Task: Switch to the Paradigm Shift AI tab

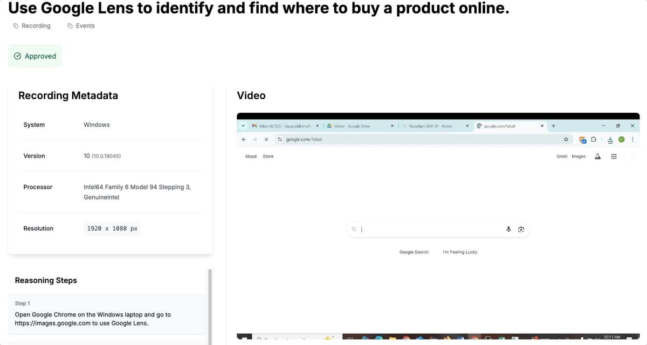Action: 431,126
